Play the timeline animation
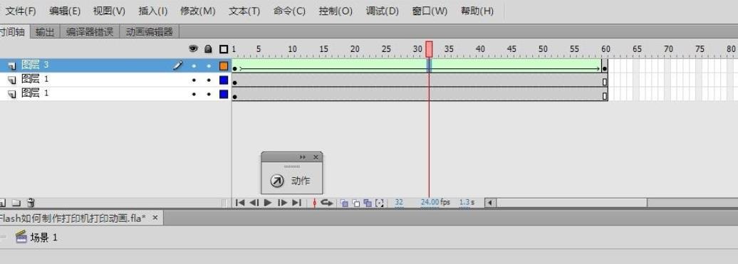 pyautogui.click(x=269, y=203)
